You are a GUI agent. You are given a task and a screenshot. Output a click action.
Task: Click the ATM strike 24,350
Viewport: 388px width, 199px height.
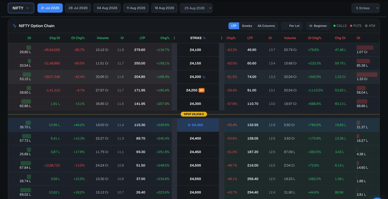coord(195,125)
